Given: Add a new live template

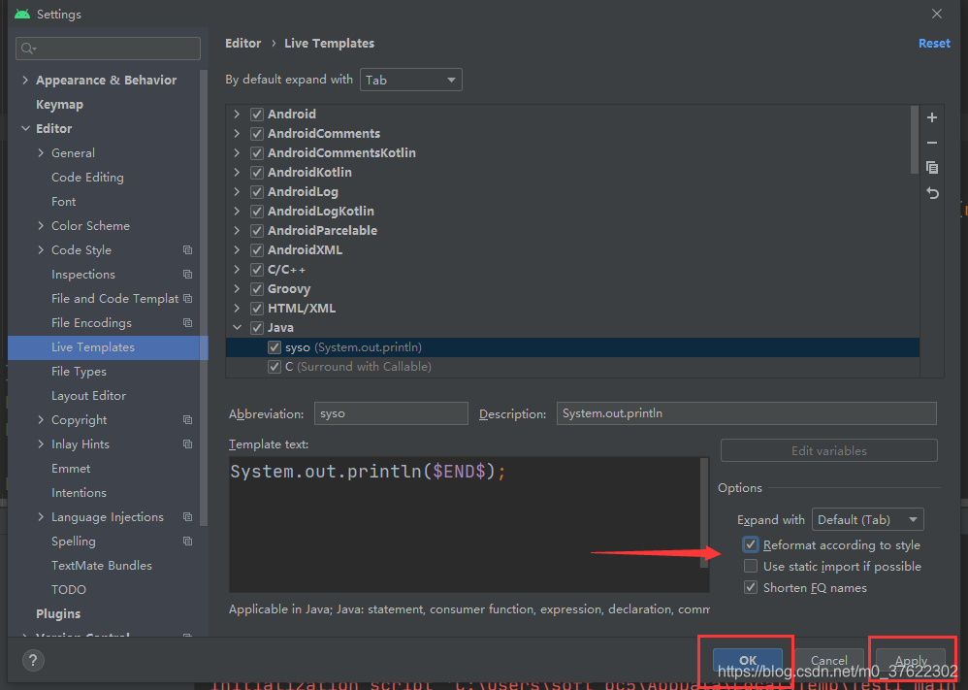Looking at the screenshot, I should pyautogui.click(x=931, y=116).
